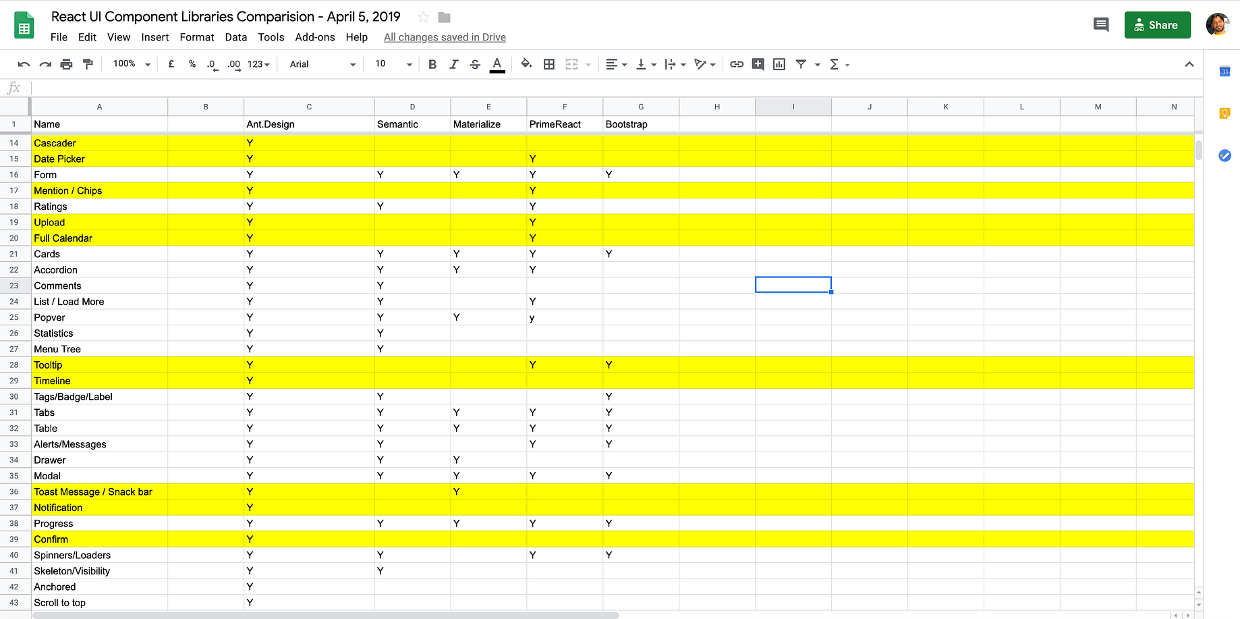Star this spreadsheet

(423, 17)
